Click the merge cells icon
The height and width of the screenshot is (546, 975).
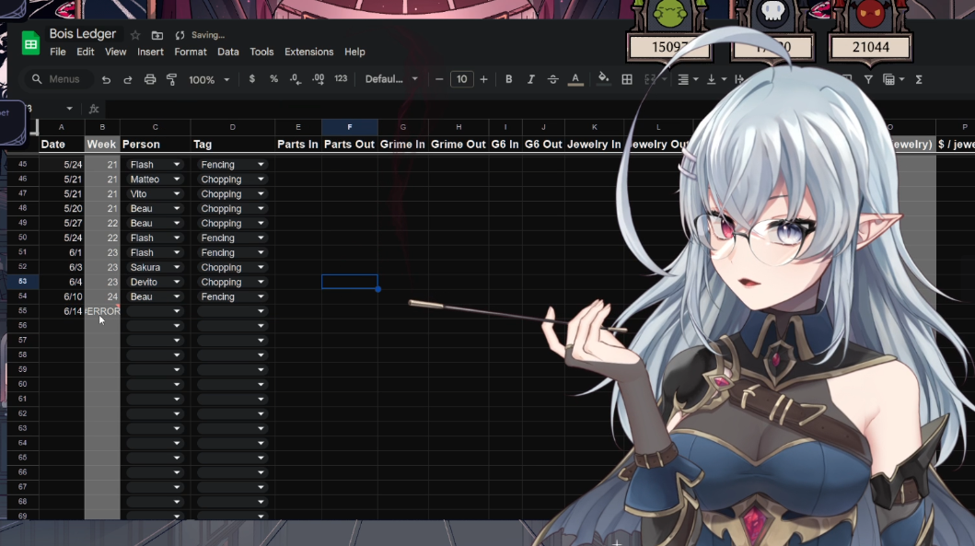click(x=650, y=79)
